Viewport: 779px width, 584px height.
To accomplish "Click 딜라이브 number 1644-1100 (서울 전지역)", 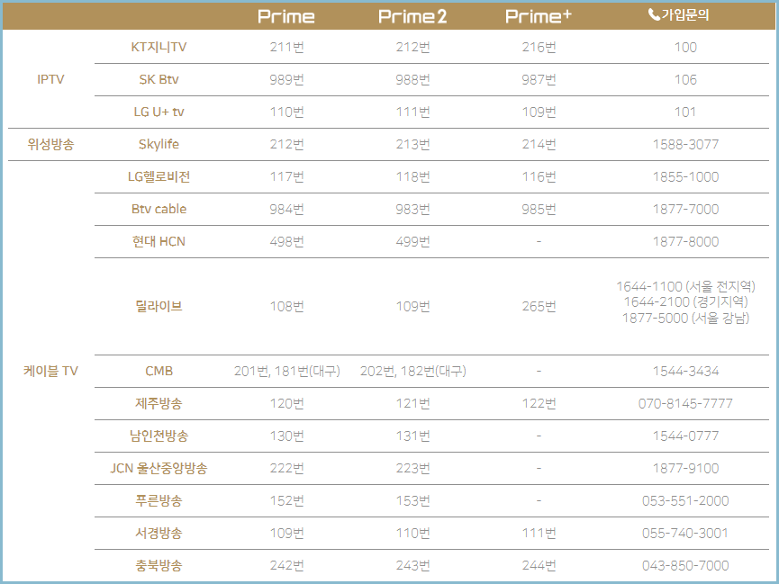I will click(685, 286).
